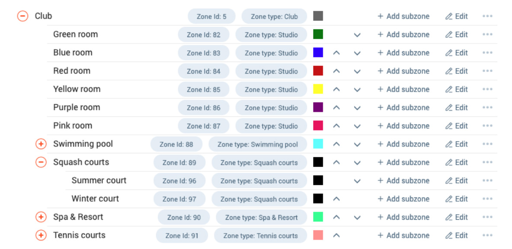
Task: Move Tennis courts up with arrow
Action: click(x=336, y=235)
